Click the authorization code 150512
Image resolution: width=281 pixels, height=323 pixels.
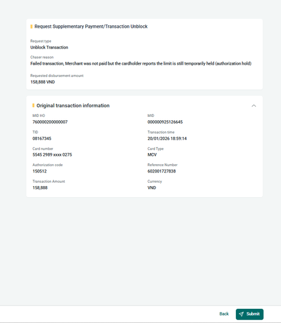pos(39,171)
